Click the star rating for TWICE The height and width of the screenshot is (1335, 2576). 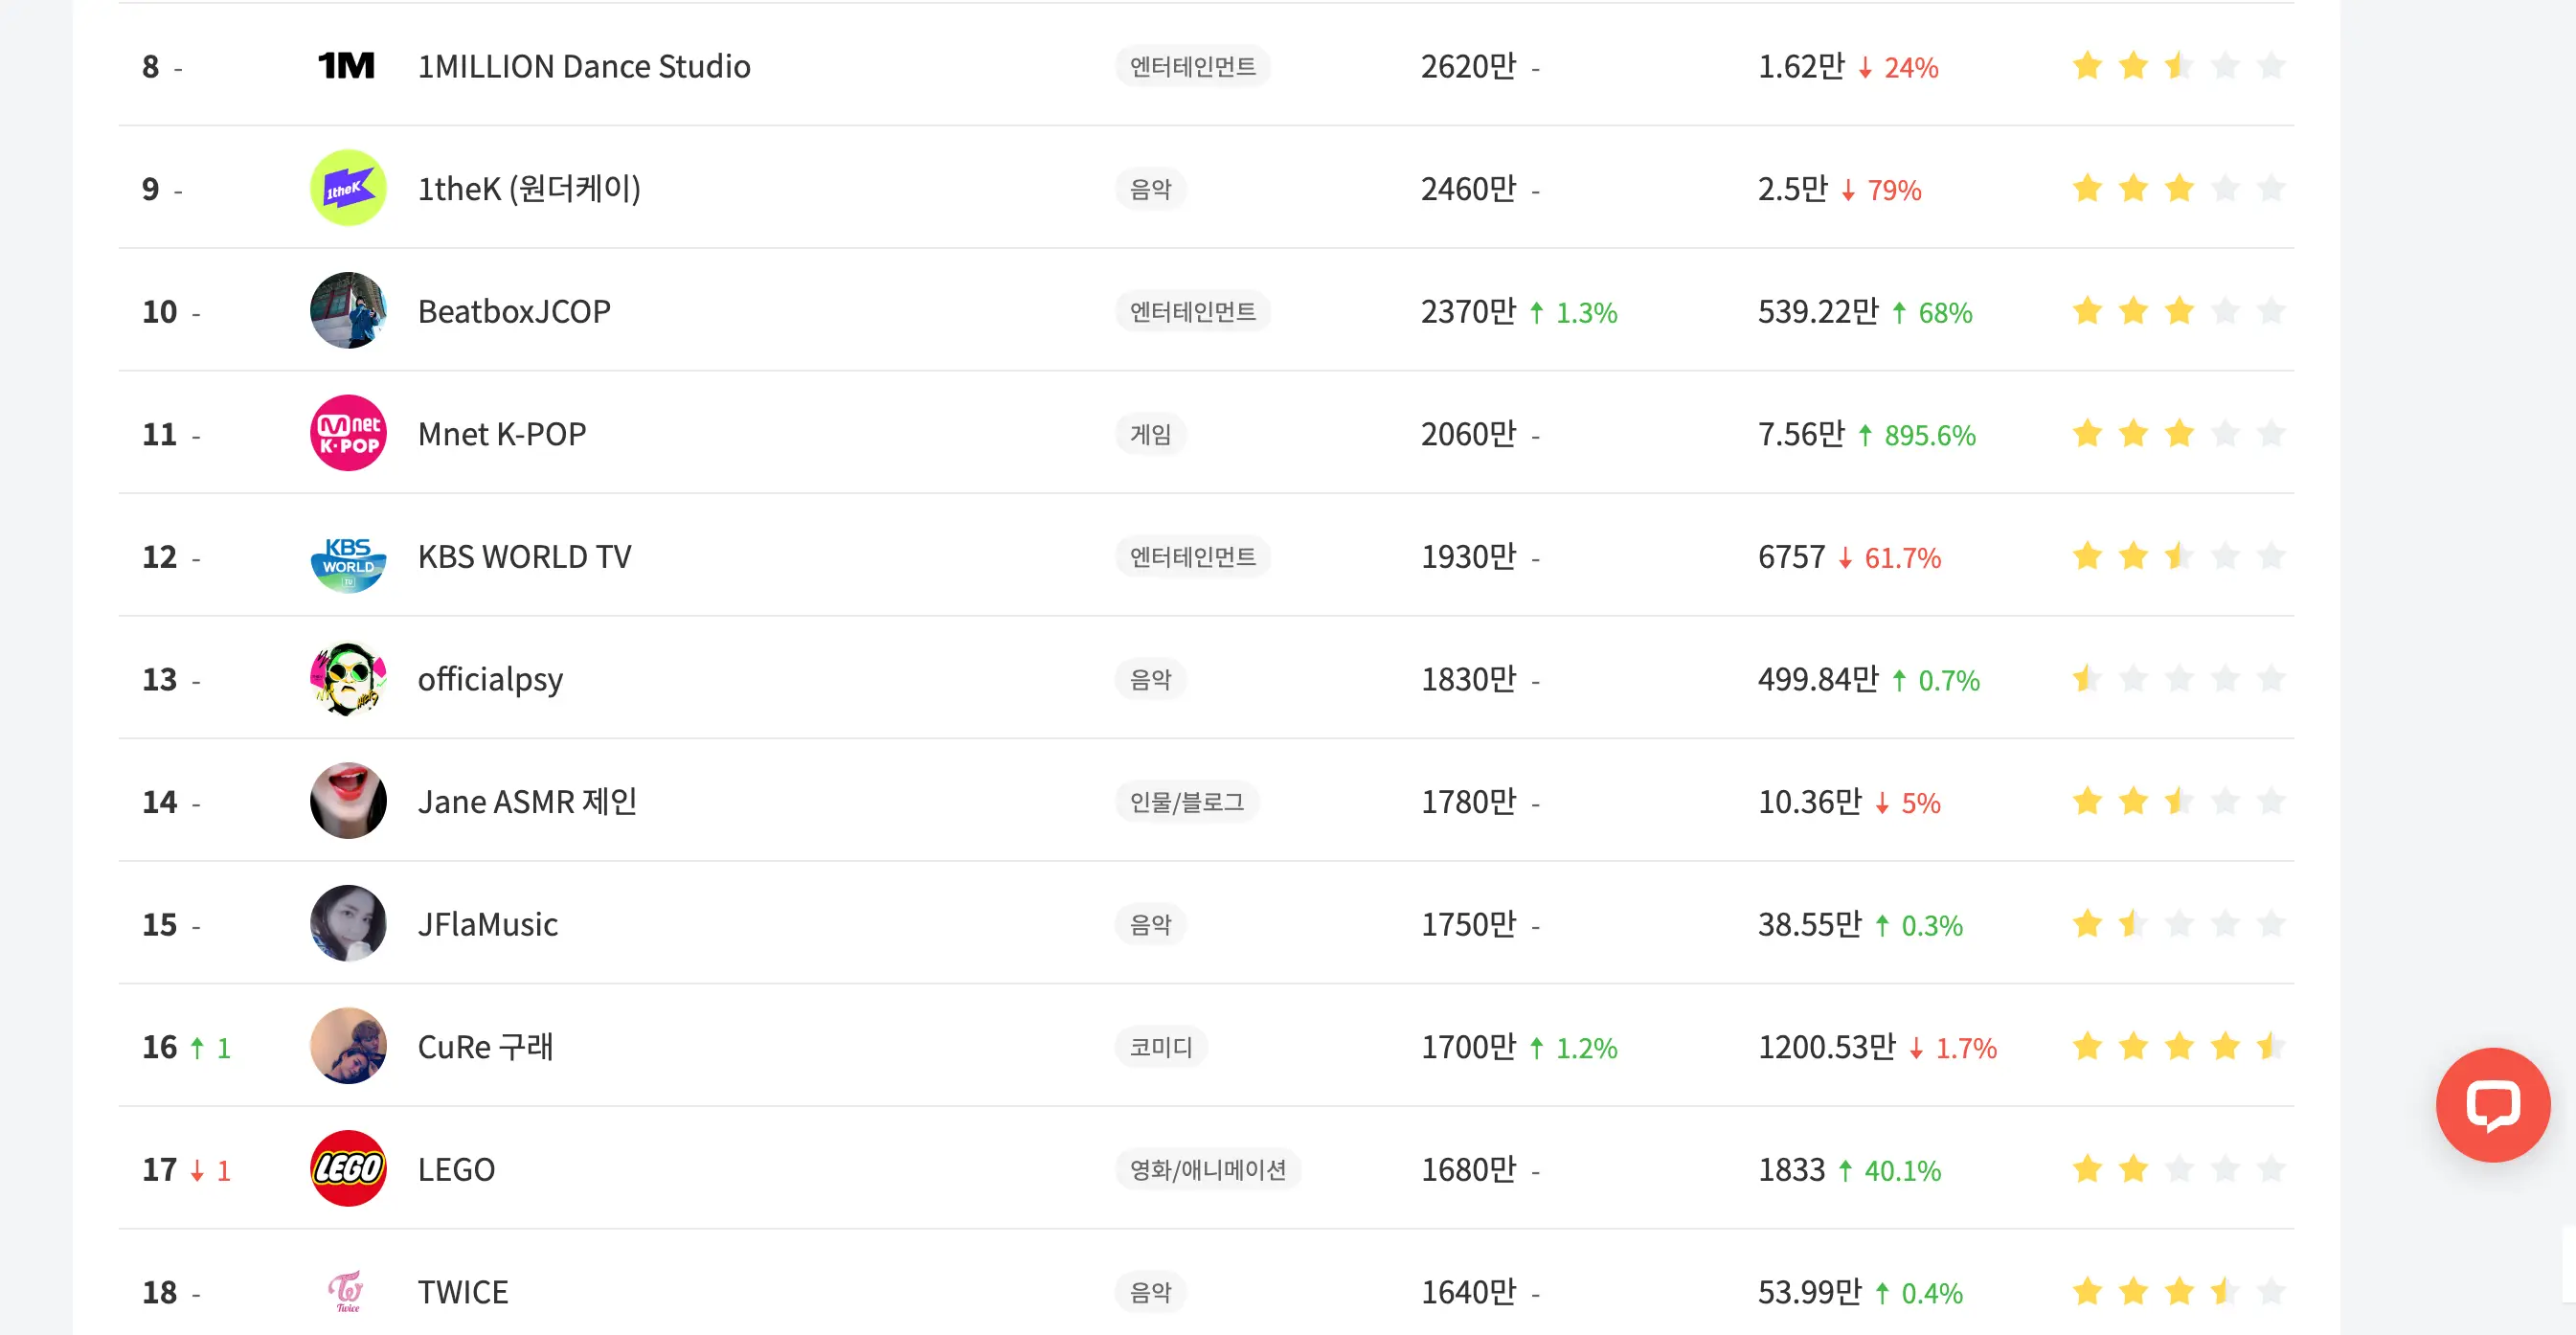(2178, 1291)
